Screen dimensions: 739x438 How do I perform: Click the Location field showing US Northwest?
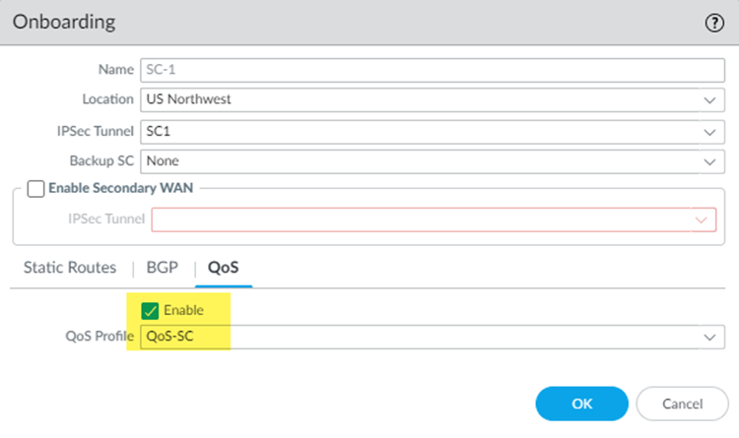point(419,99)
